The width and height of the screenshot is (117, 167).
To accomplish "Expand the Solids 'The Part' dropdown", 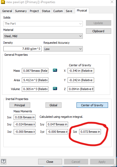I will [43, 24].
